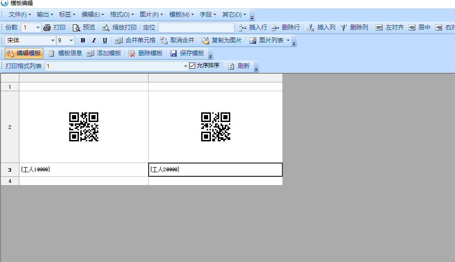Viewport: 455px width, 262px height.
Task: Click the 定位 locate input field
Action: click(196, 28)
